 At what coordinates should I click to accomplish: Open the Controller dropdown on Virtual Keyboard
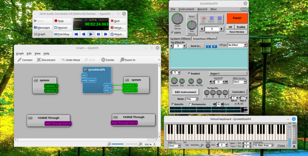tap(264, 146)
